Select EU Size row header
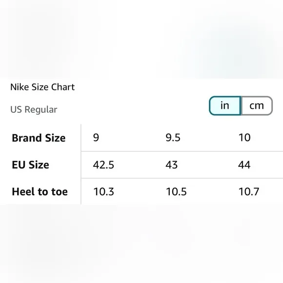This screenshot has width=283, height=283. (x=31, y=165)
